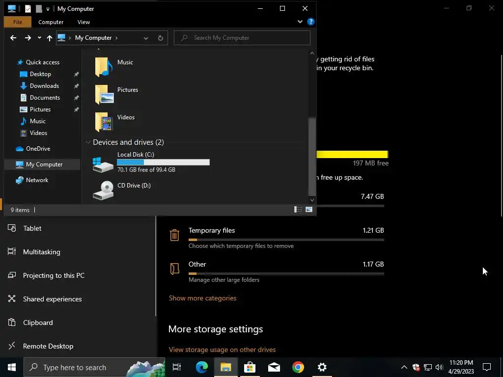Select Desktop in Quick access
The height and width of the screenshot is (377, 503).
pos(40,74)
